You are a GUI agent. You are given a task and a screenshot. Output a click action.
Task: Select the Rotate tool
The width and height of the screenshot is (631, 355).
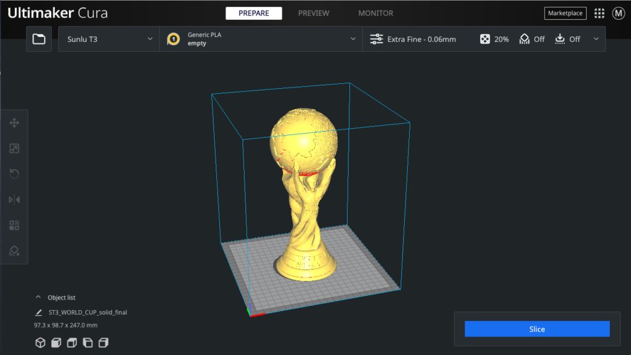15,174
